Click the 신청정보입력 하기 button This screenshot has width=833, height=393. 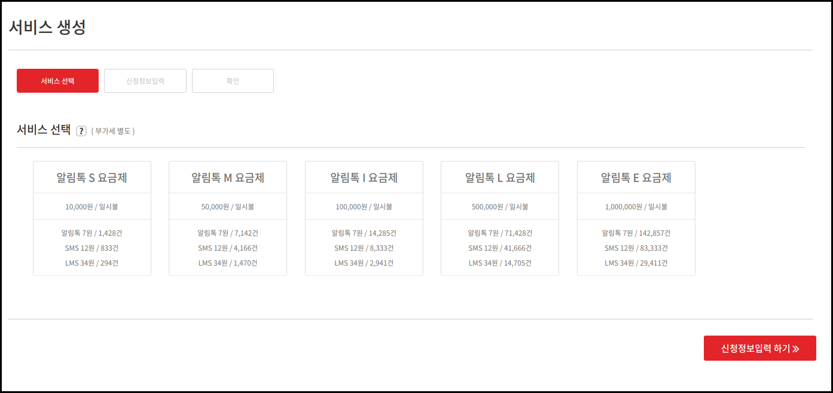tap(760, 348)
